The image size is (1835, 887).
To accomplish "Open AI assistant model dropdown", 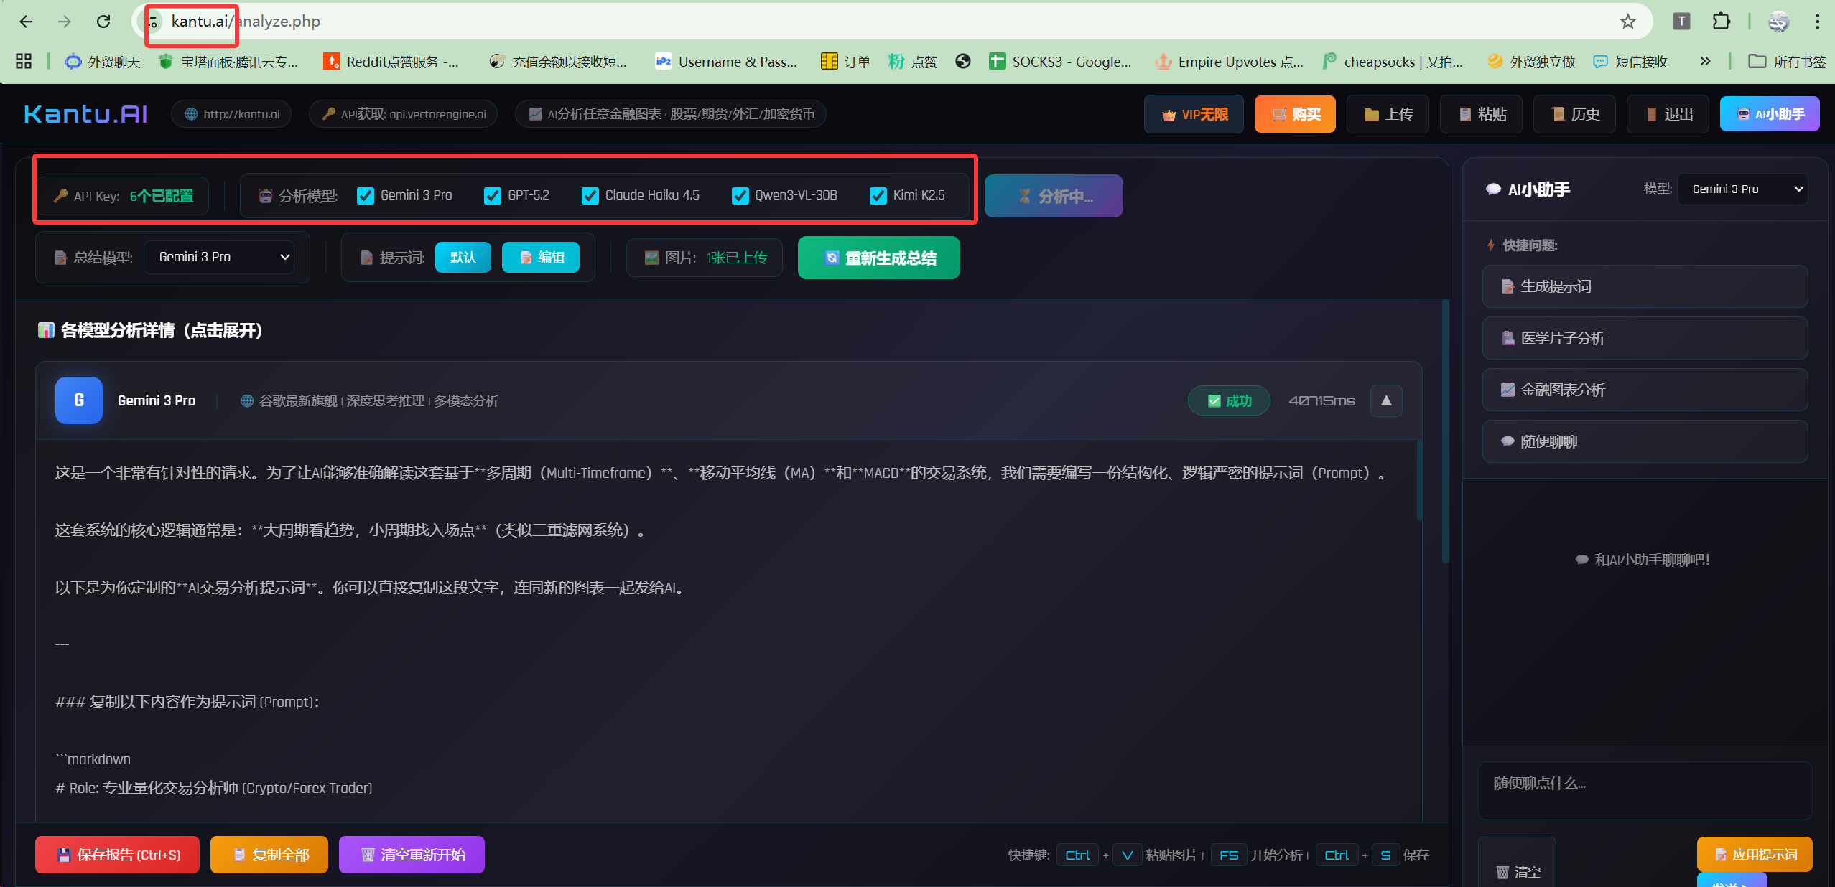I will point(1742,189).
